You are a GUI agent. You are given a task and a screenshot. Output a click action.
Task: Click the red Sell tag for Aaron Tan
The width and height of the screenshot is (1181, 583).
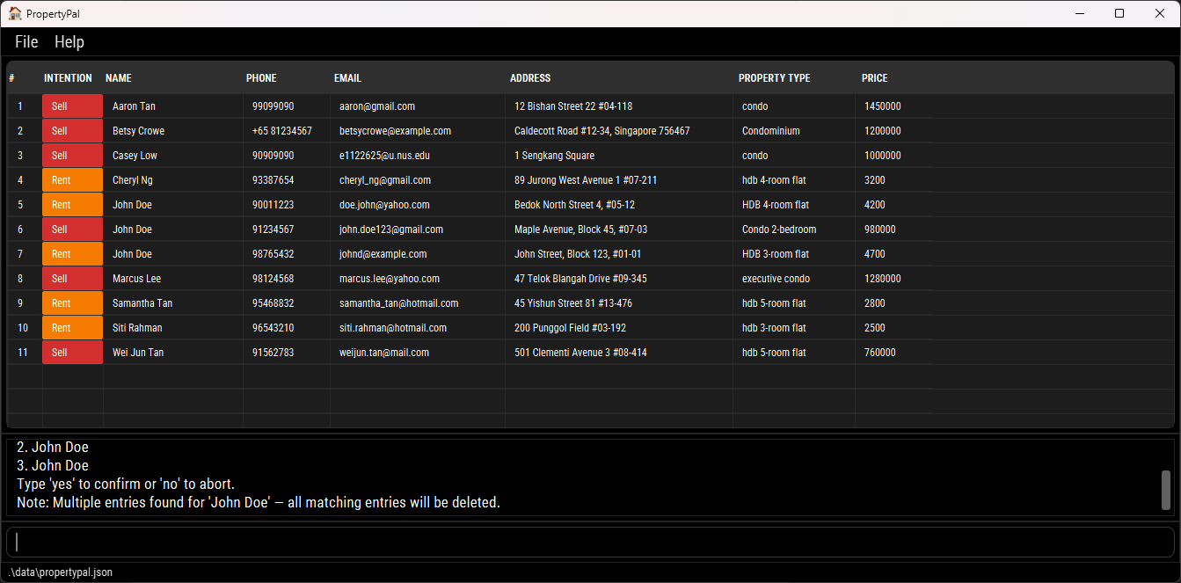click(x=72, y=106)
